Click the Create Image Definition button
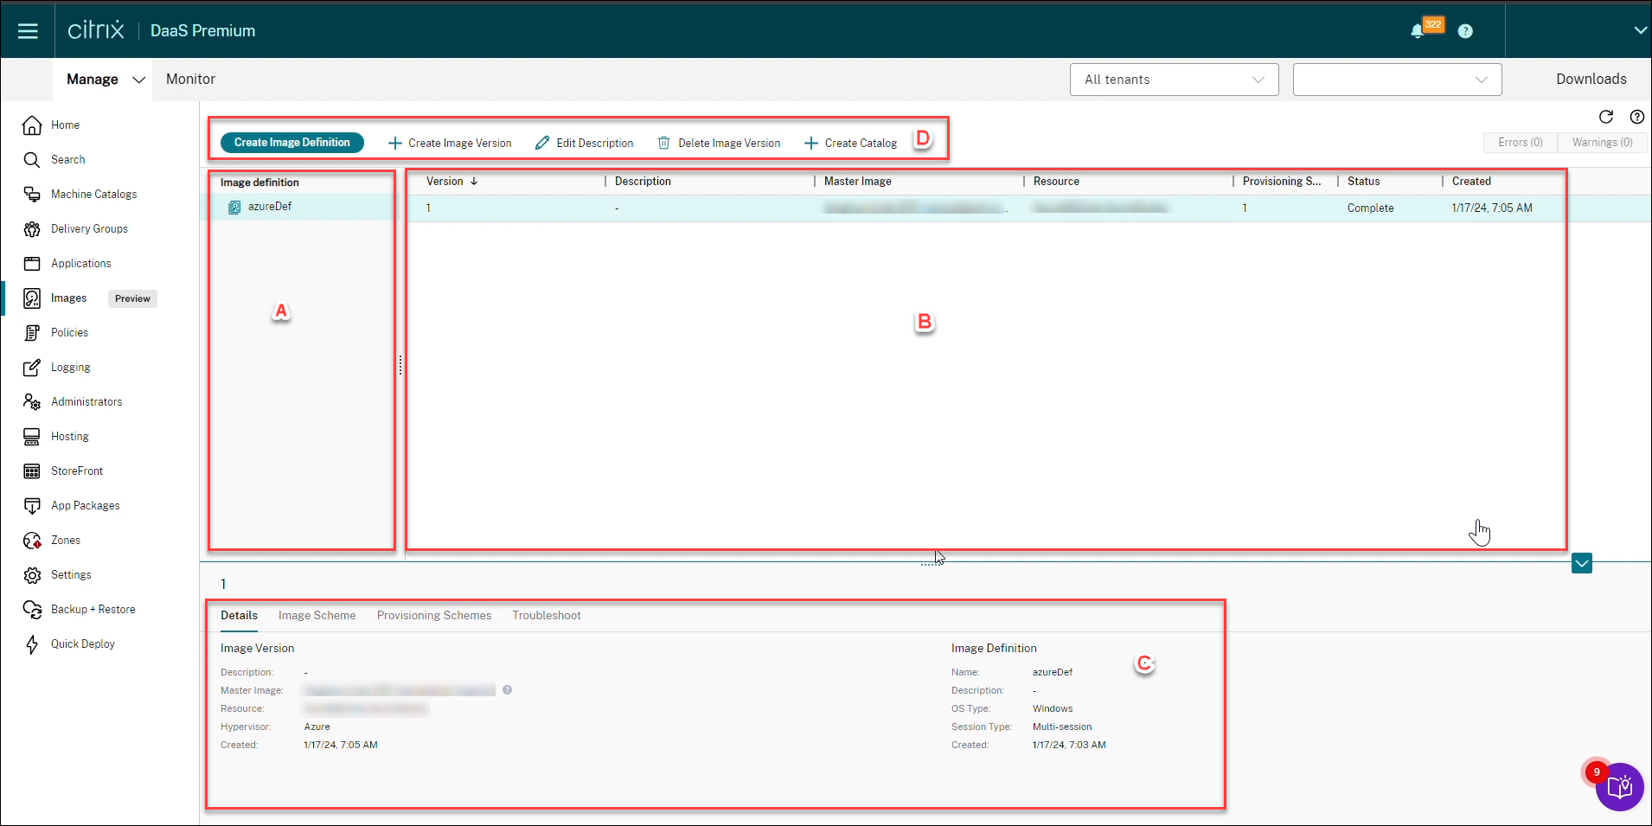The image size is (1652, 826). (291, 142)
